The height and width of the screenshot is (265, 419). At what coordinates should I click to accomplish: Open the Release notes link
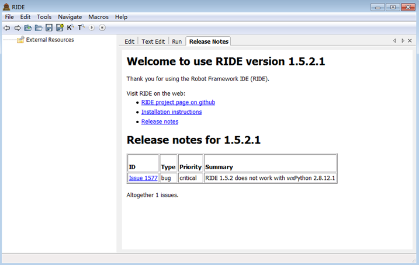click(160, 121)
